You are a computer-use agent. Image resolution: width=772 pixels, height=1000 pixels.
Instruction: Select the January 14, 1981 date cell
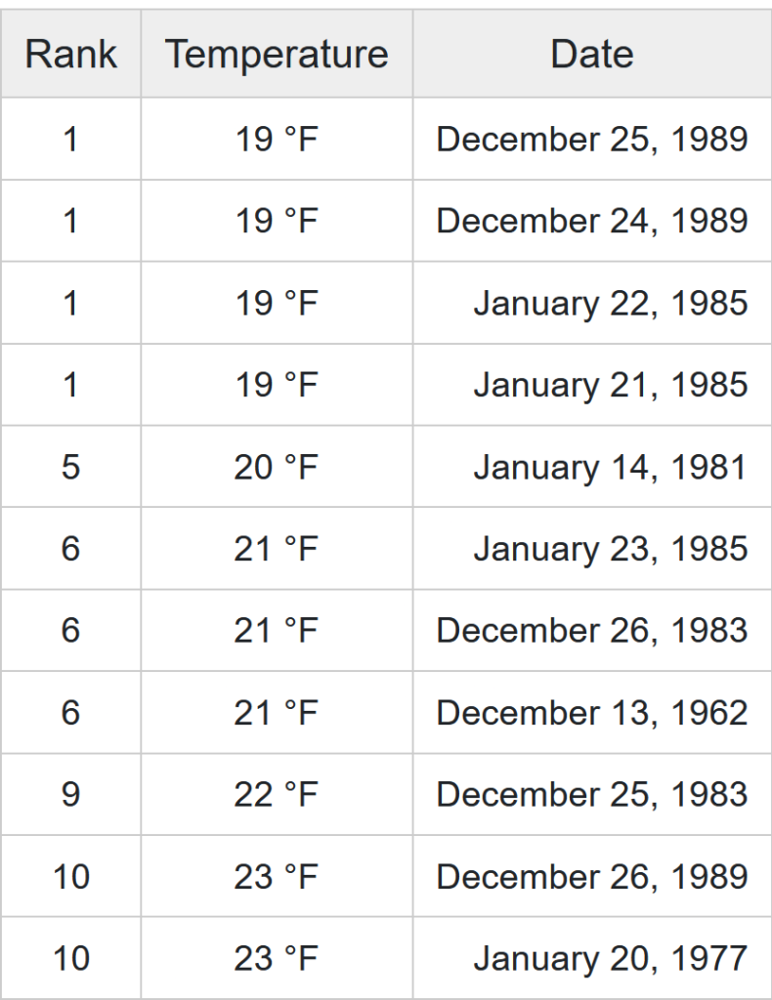(611, 467)
